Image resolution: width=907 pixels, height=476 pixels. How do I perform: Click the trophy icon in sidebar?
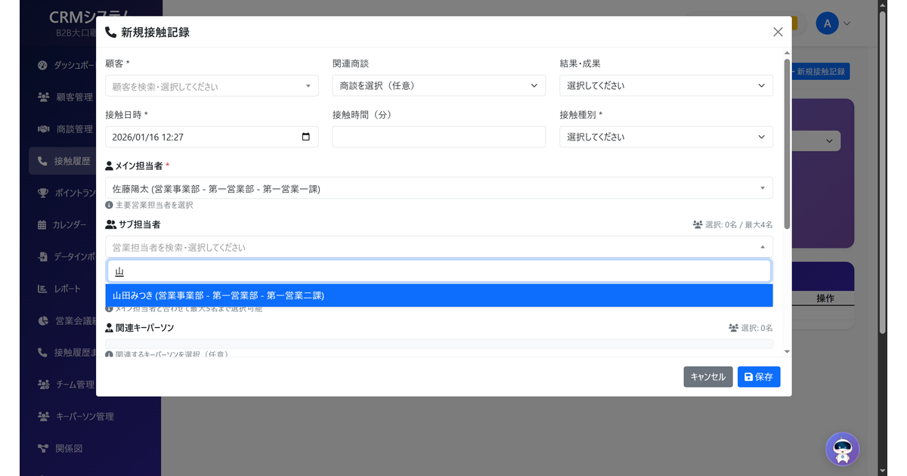[x=43, y=193]
